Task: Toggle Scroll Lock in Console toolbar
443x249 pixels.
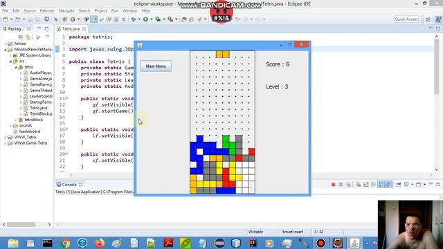Action: point(366,185)
